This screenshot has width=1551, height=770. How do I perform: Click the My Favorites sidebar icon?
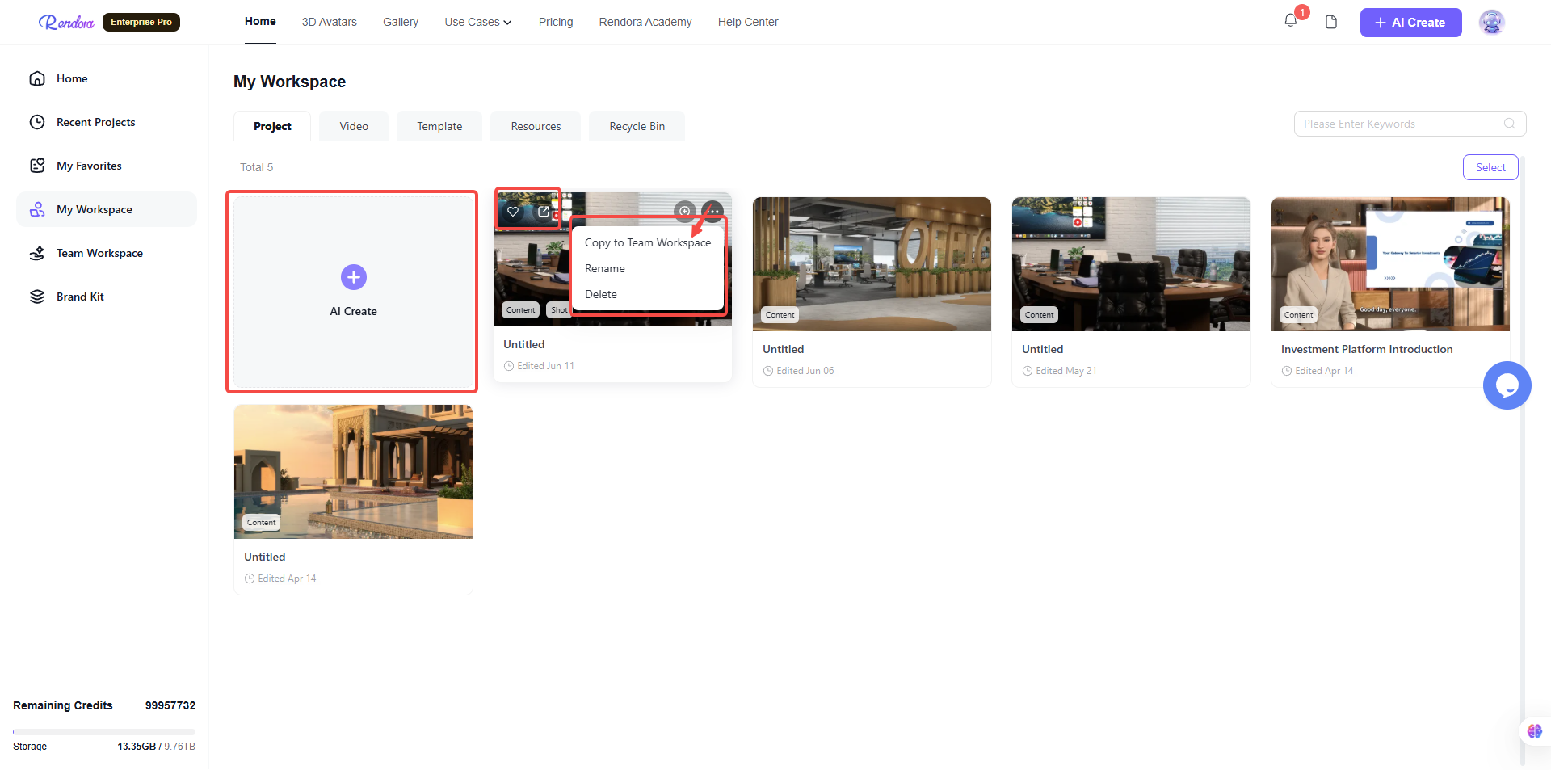click(37, 166)
